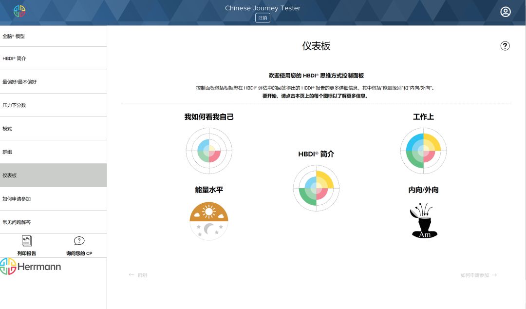The width and height of the screenshot is (526, 309).
Task: Open the 内向/外向 head silhouette icon
Action: click(x=423, y=220)
